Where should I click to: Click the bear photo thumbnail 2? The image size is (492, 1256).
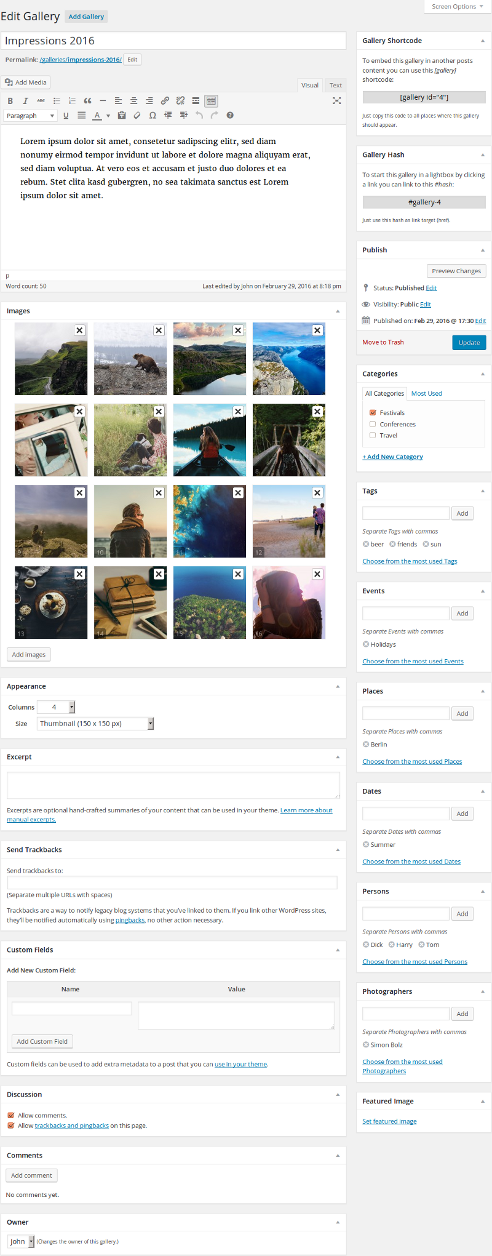[130, 359]
